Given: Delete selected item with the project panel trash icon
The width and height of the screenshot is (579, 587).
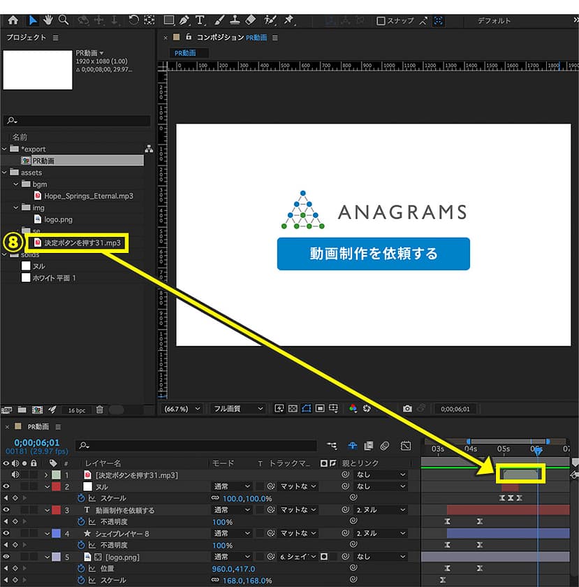Looking at the screenshot, I should (x=100, y=410).
